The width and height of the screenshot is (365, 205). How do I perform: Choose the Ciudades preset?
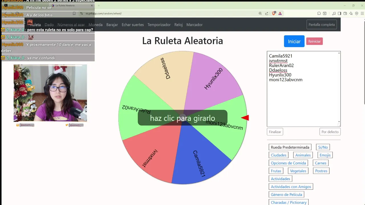coord(279,155)
